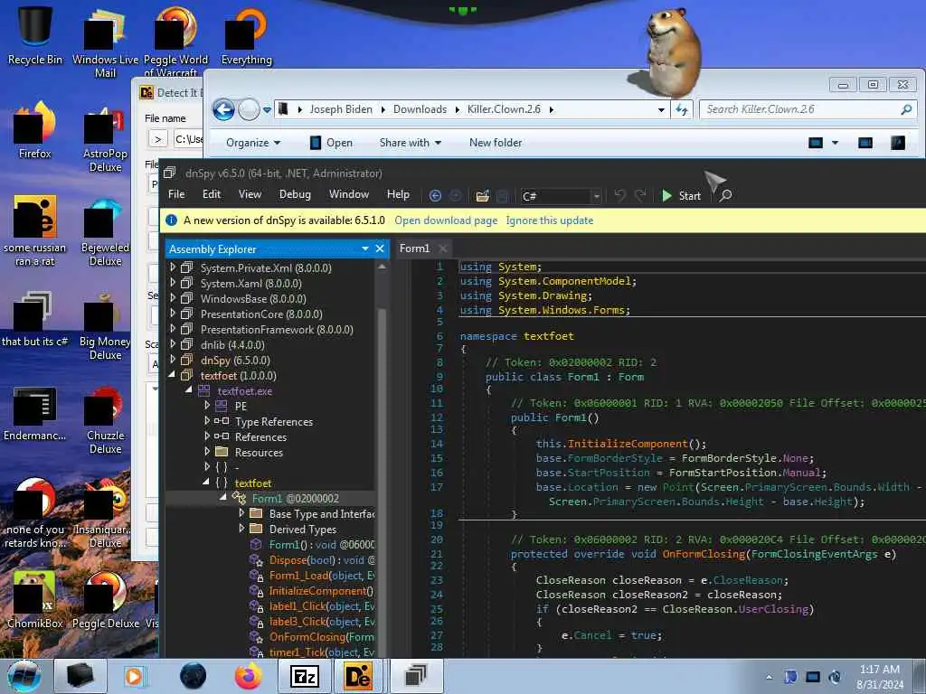Screen dimensions: 926x694
Task: Open the Debug menu in dnSpy
Action: point(295,194)
